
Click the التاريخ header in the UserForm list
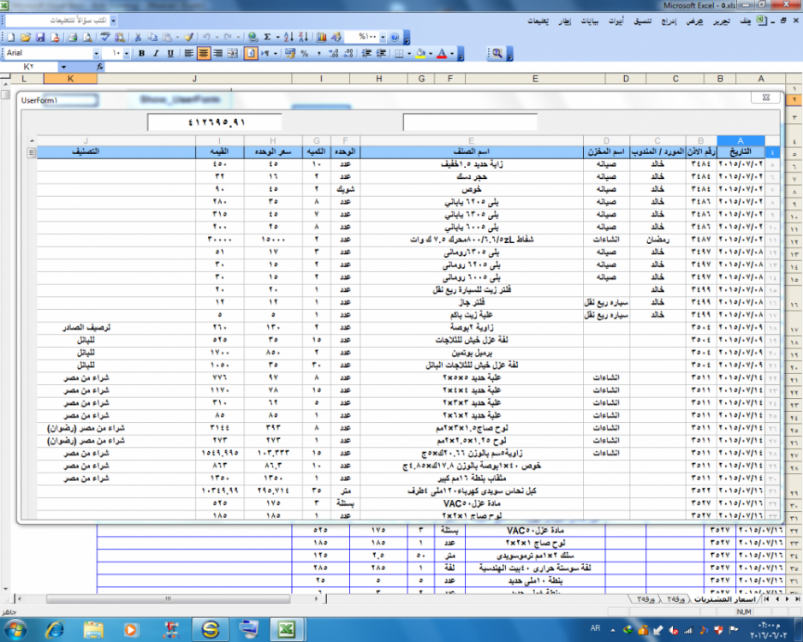tap(740, 152)
